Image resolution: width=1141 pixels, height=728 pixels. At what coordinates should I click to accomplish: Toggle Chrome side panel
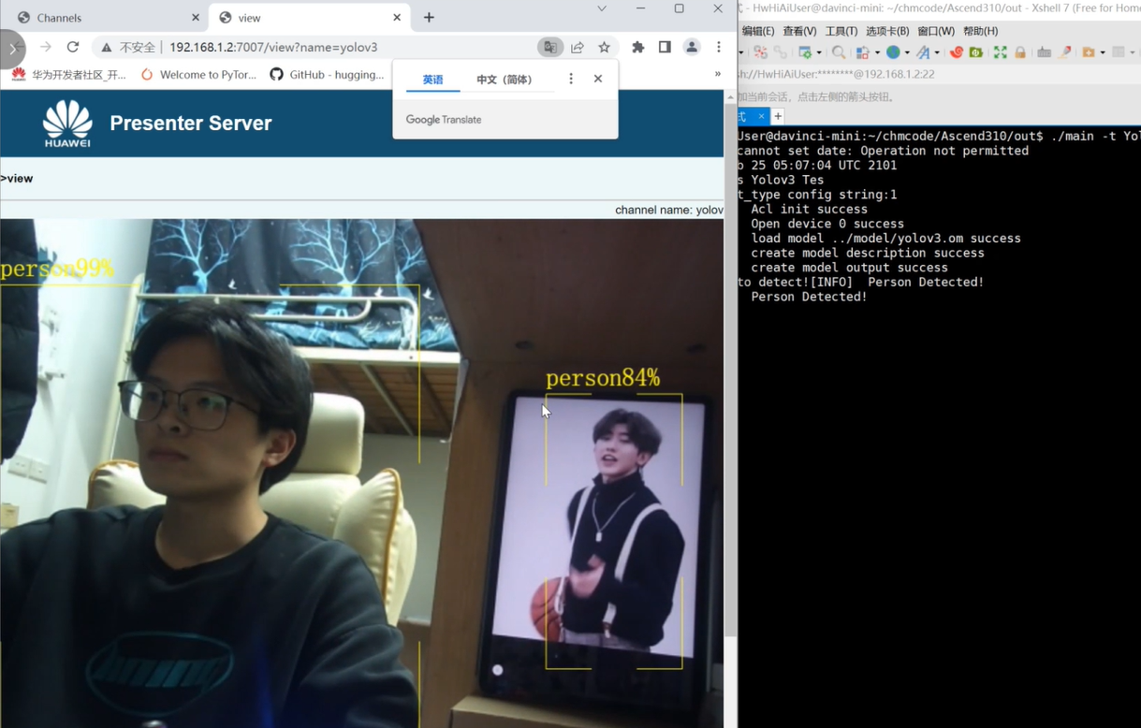point(665,47)
